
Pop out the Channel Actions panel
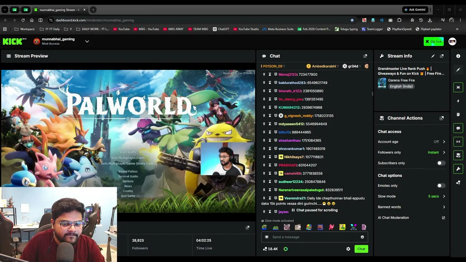(x=442, y=118)
